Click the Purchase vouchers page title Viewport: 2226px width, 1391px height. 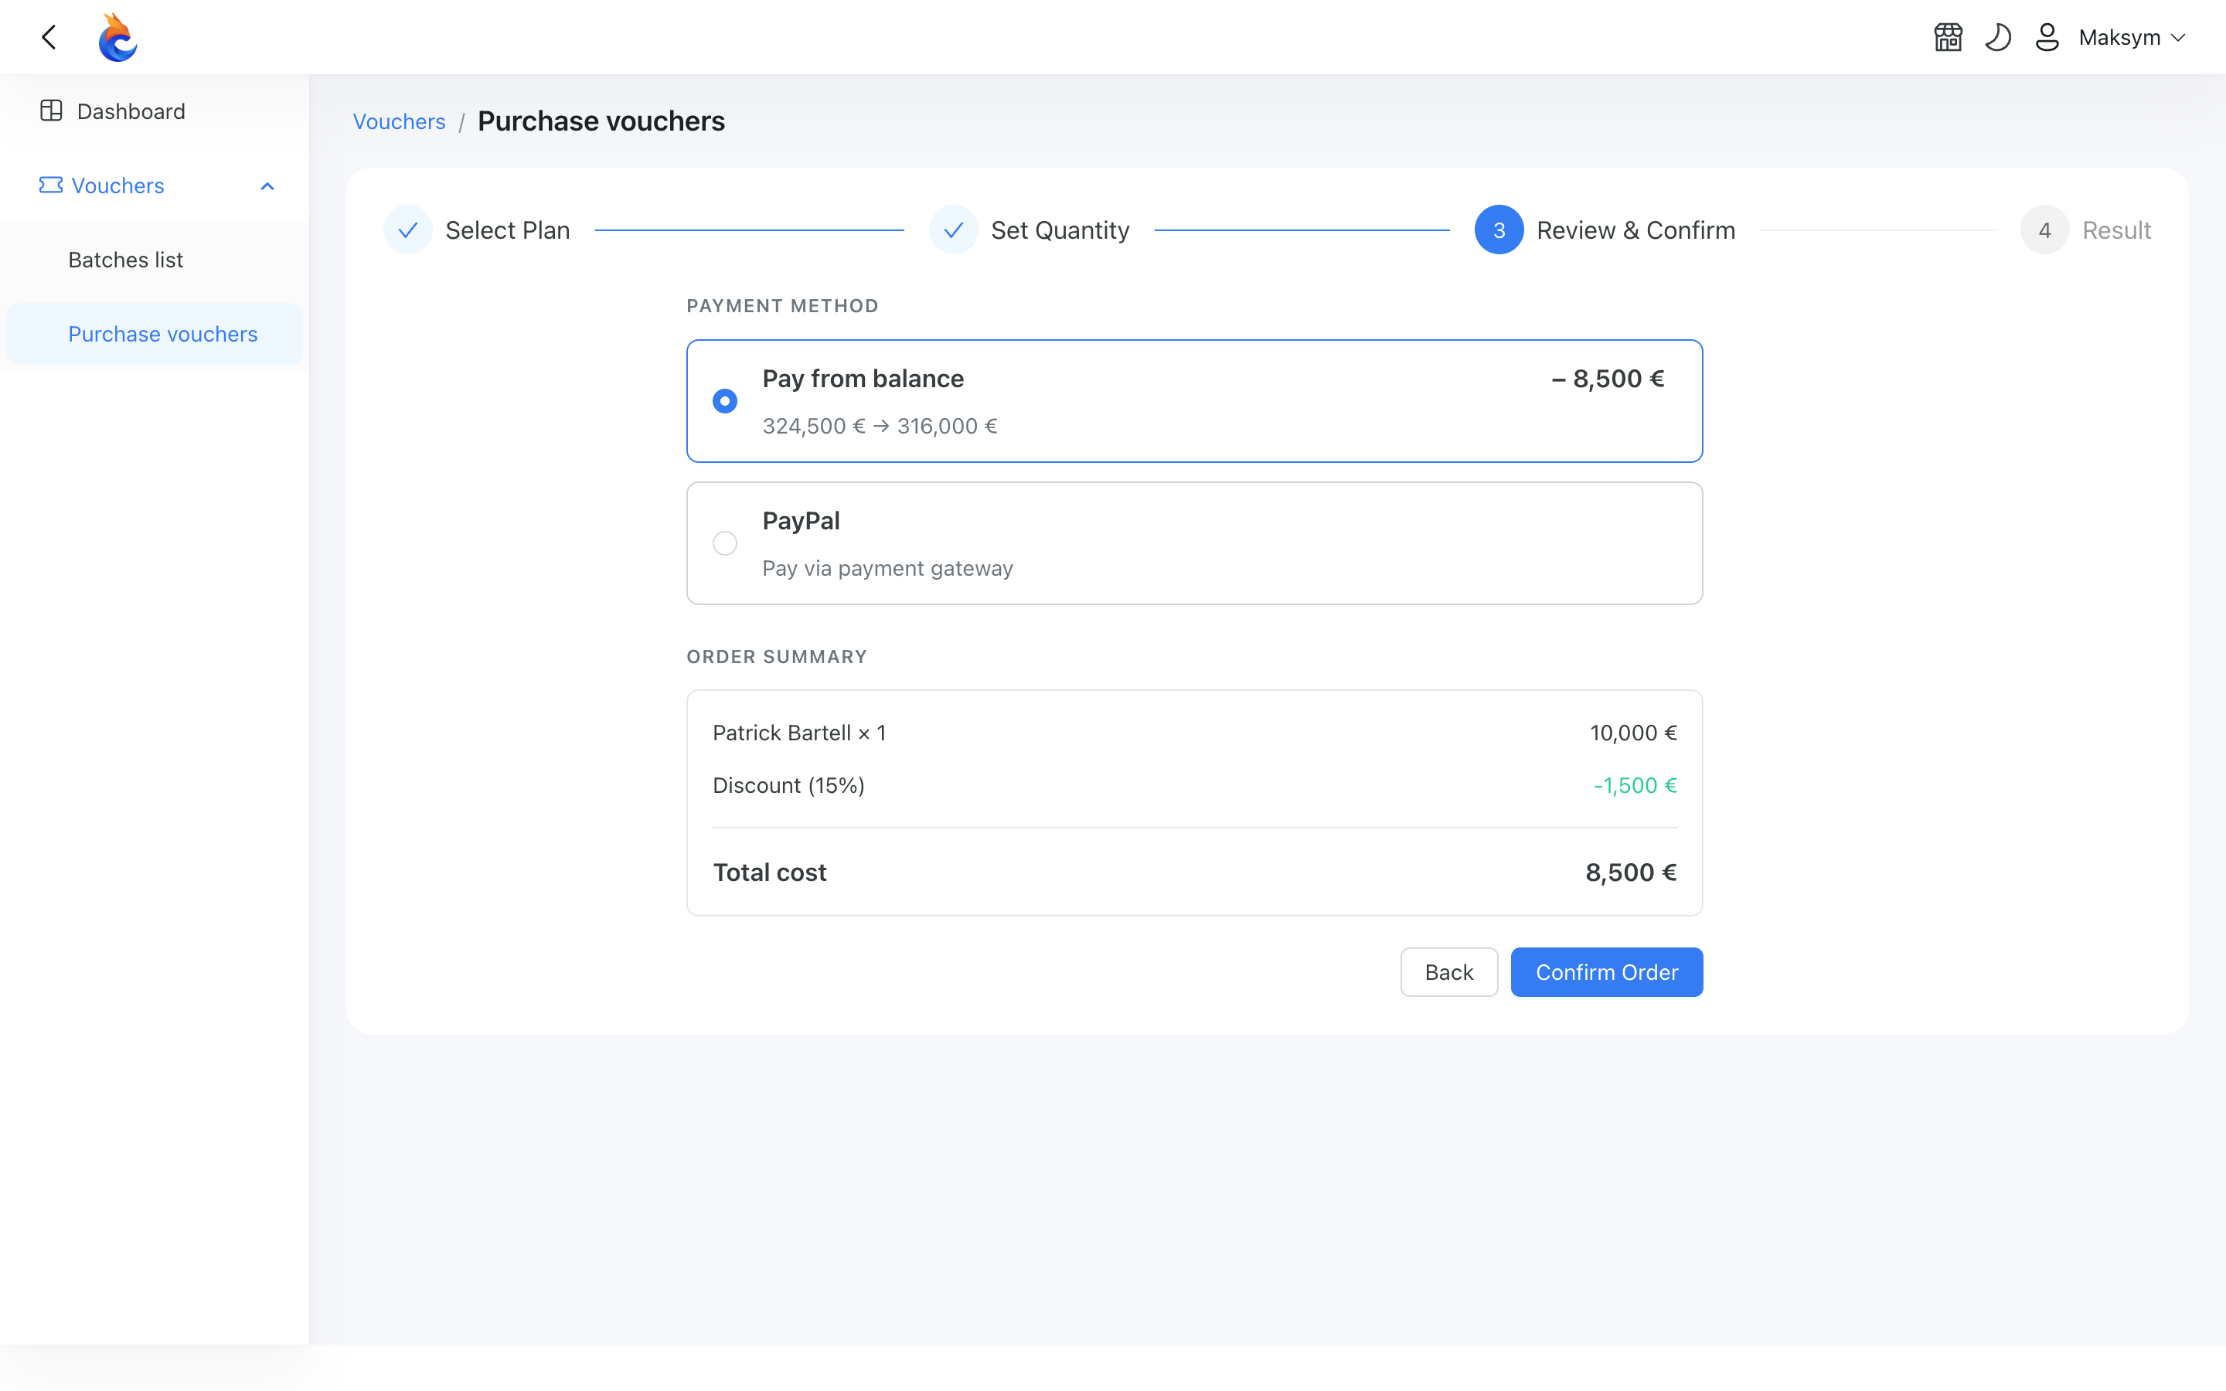tap(601, 121)
